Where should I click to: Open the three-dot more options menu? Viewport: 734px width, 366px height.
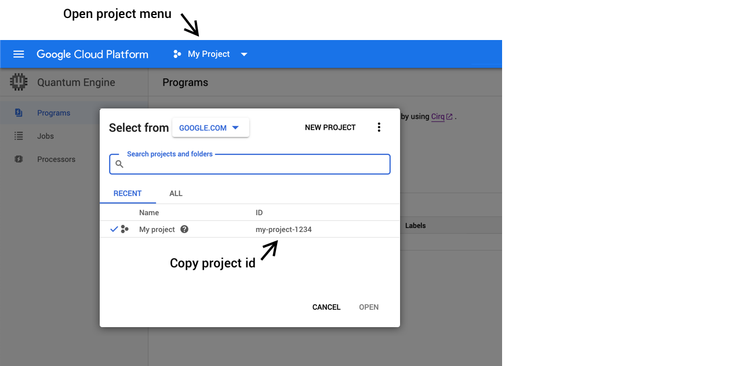click(379, 128)
